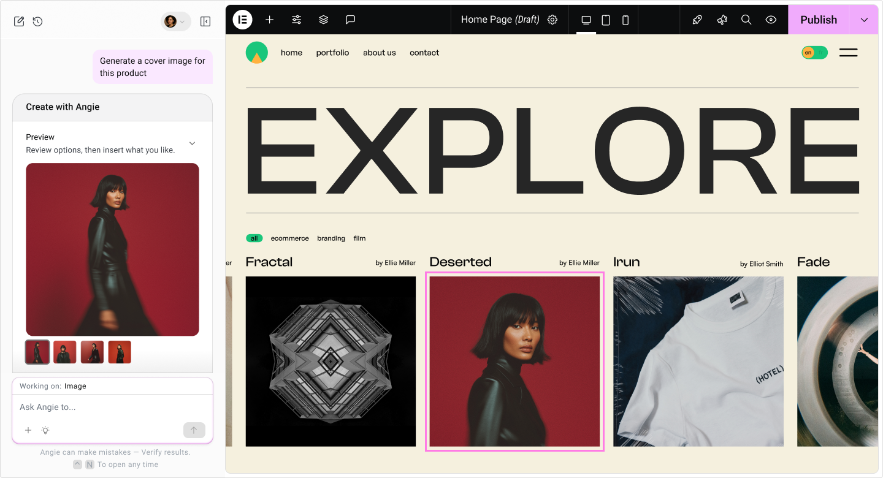Switch to mobile device preview
Image resolution: width=883 pixels, height=478 pixels.
tap(625, 20)
